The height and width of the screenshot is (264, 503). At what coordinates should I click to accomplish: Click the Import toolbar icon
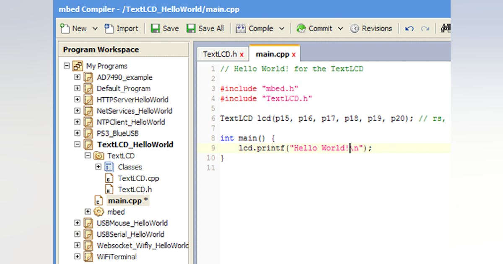(x=110, y=28)
